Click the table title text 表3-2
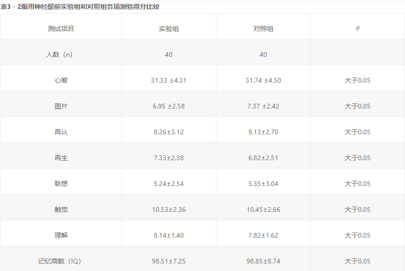This screenshot has height=271, width=405. coord(80,7)
